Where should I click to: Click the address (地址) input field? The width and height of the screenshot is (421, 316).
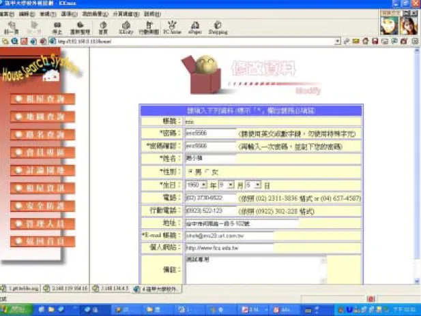click(242, 223)
